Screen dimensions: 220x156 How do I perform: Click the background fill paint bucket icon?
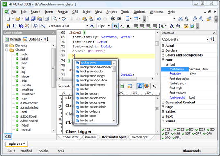[178, 26]
